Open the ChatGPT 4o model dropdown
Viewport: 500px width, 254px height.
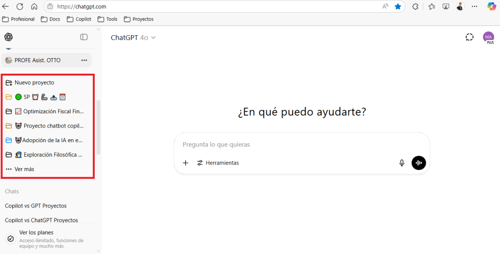click(133, 38)
